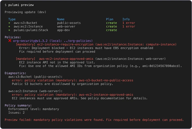
Task: Click '(aws:ec2/instance:Instance: web-server)' text
Action: tap(130, 59)
